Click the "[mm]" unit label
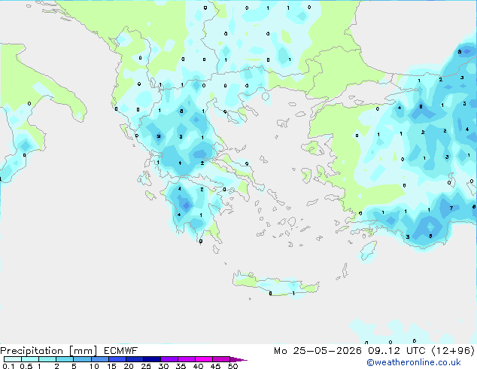477x369 pixels. 84,351
